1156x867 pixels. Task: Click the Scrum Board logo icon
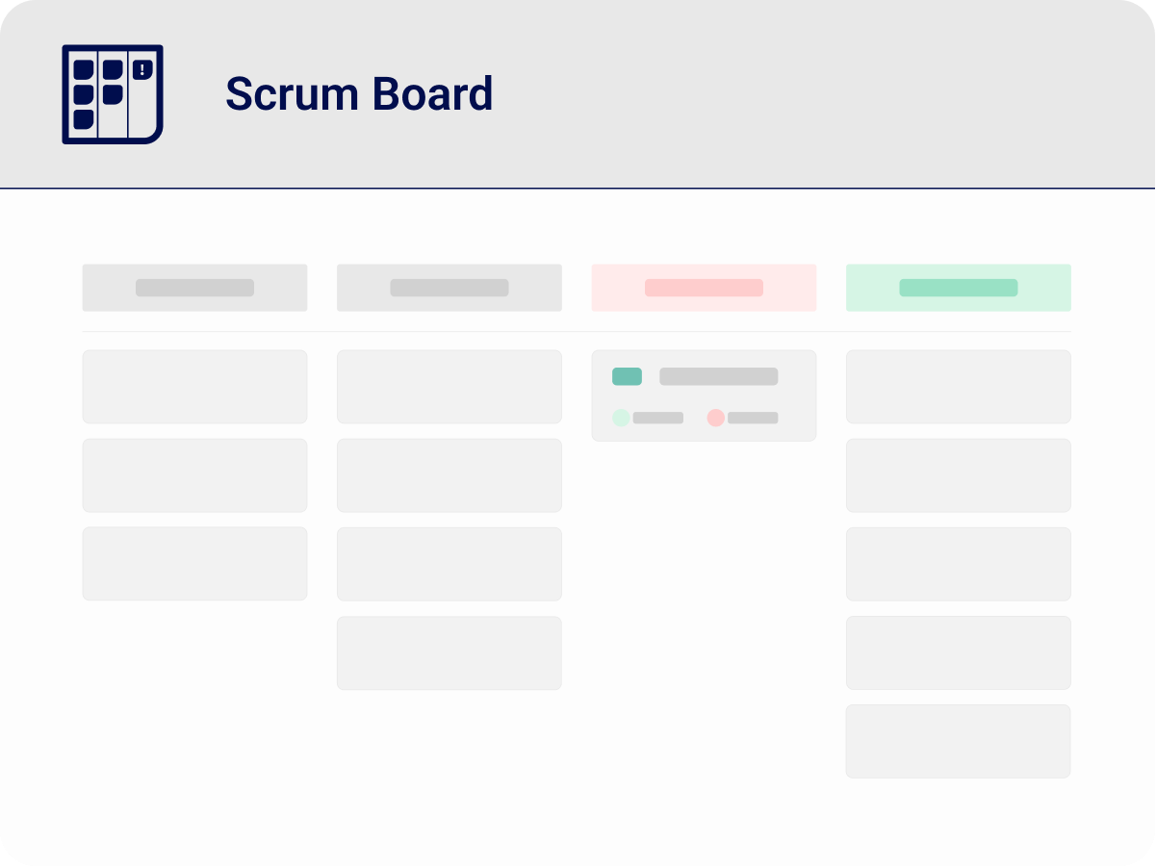coord(113,94)
